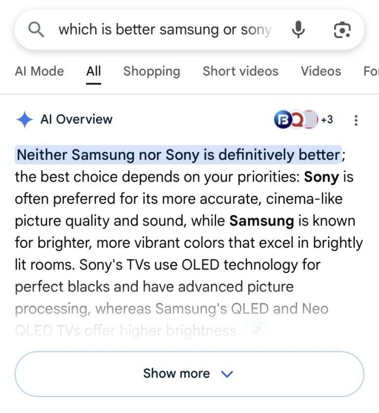Tap the magnifying glass search icon

coord(36,30)
